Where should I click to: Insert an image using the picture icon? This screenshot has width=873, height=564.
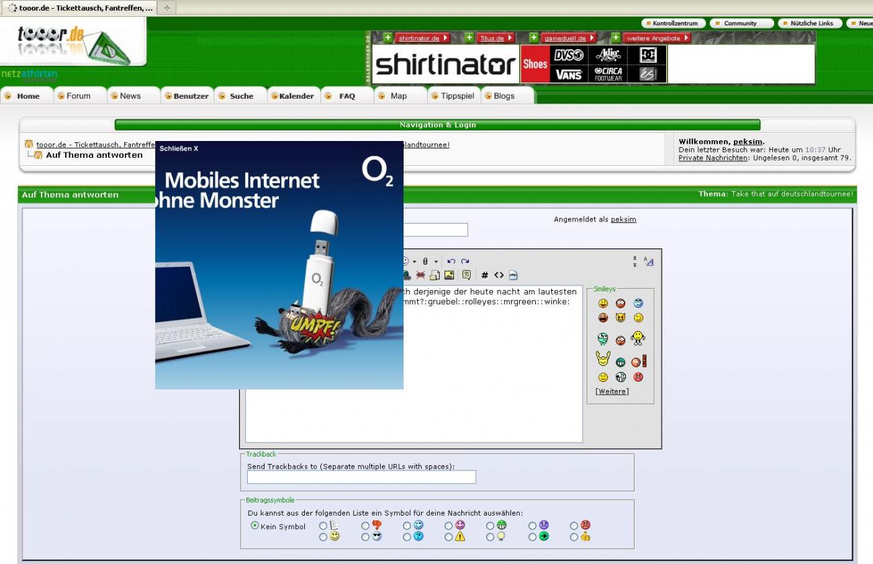(x=449, y=275)
